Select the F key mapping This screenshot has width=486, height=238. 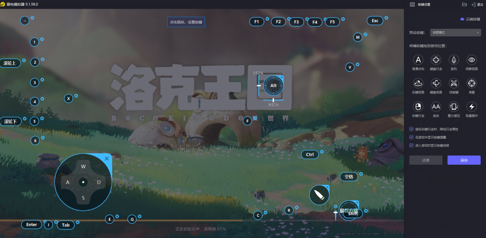click(x=247, y=121)
